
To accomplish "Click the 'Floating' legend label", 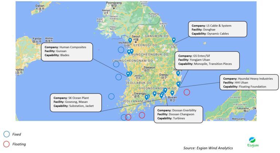I will (x=19, y=144).
